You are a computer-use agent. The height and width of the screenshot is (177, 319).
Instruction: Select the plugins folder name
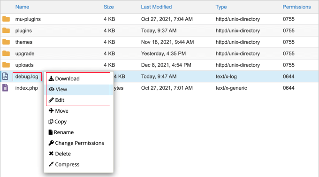(23, 31)
